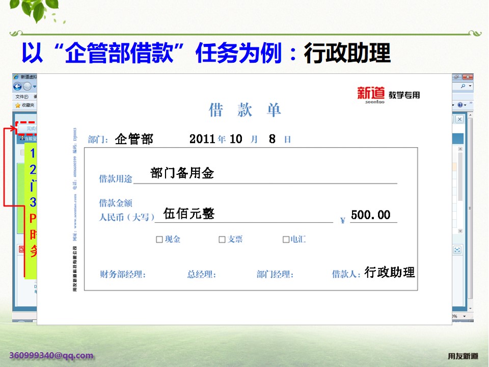
Task: Click the 伍佰元整 amount text
Action: tap(189, 214)
